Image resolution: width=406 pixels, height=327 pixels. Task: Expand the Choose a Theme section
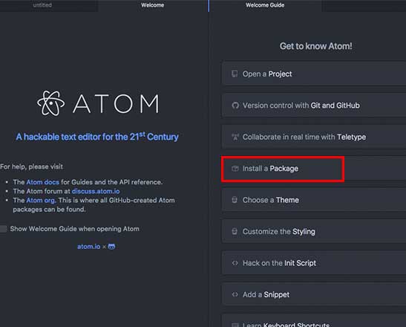click(x=314, y=200)
